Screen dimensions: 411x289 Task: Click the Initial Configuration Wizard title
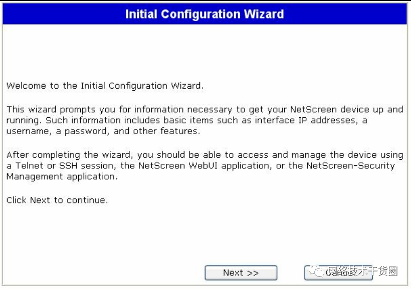(204, 14)
